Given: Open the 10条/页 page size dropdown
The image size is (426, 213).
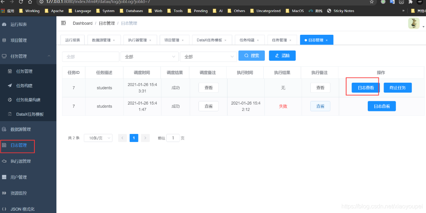Looking at the screenshot, I should [98, 138].
